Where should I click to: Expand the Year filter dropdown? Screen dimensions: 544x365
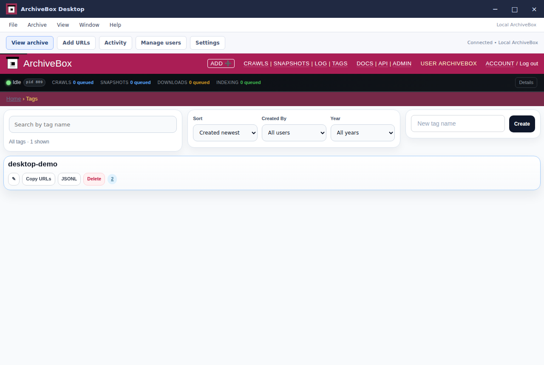(x=363, y=133)
